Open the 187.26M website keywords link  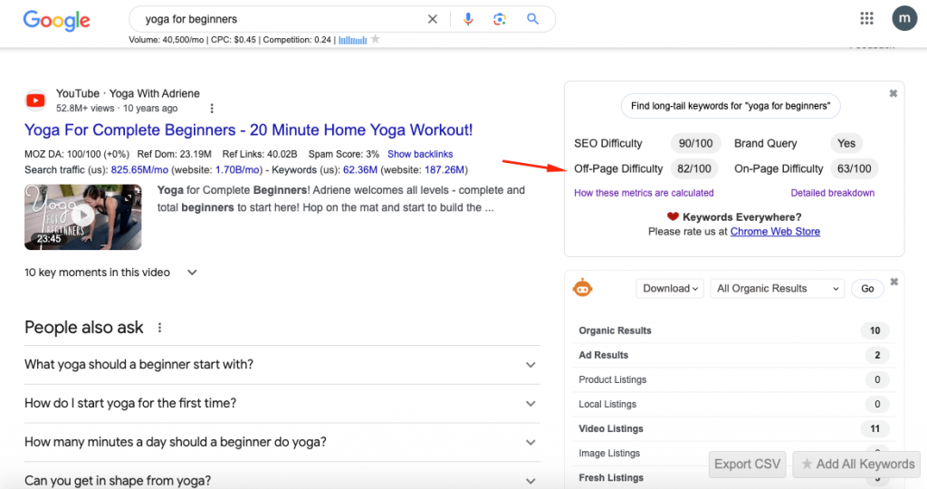click(444, 170)
